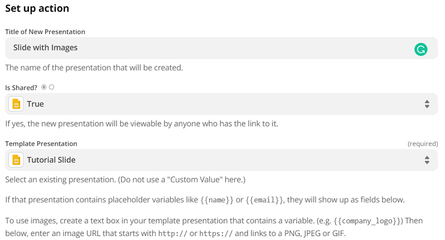Click the Title of New Presentation label
445x240 pixels.
[x=45, y=32]
